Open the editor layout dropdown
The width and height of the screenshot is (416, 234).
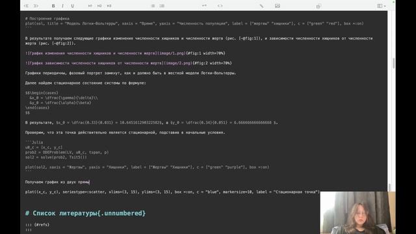click(382, 6)
